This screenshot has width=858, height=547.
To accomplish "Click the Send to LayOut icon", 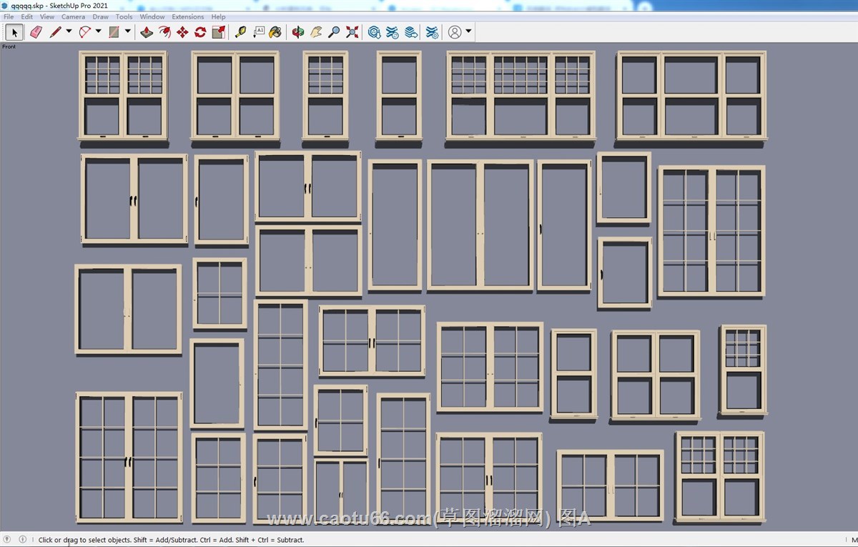I will (x=410, y=32).
